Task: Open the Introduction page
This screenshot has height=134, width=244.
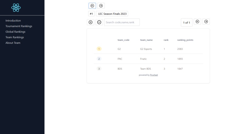Action: [13, 21]
